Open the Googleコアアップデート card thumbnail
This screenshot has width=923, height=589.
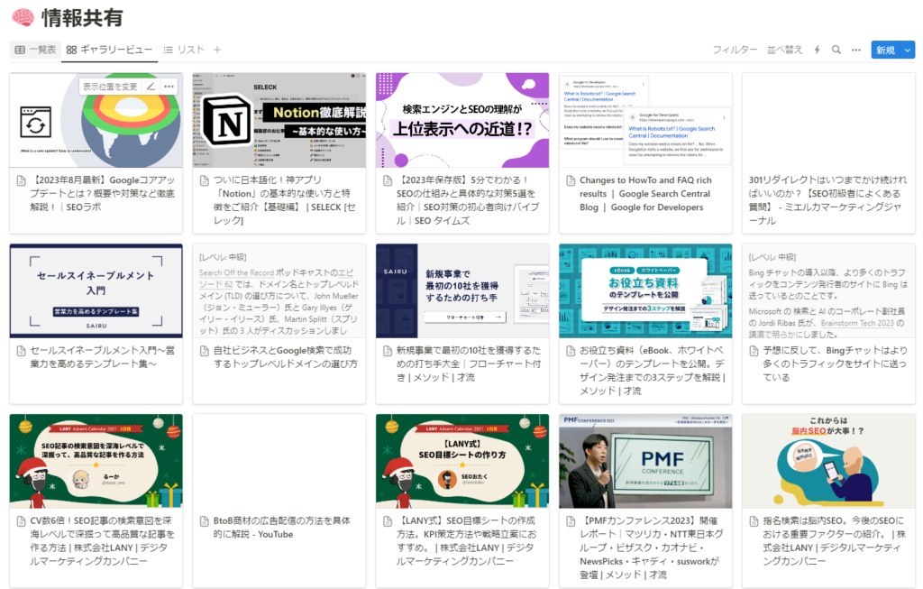96,120
